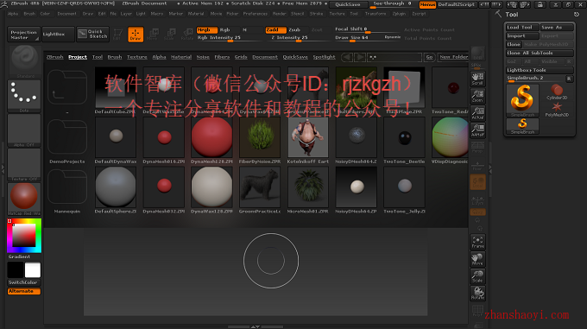The height and width of the screenshot is (329, 587).
Task: Click the LightBox previous arrow
Action: (347, 57)
